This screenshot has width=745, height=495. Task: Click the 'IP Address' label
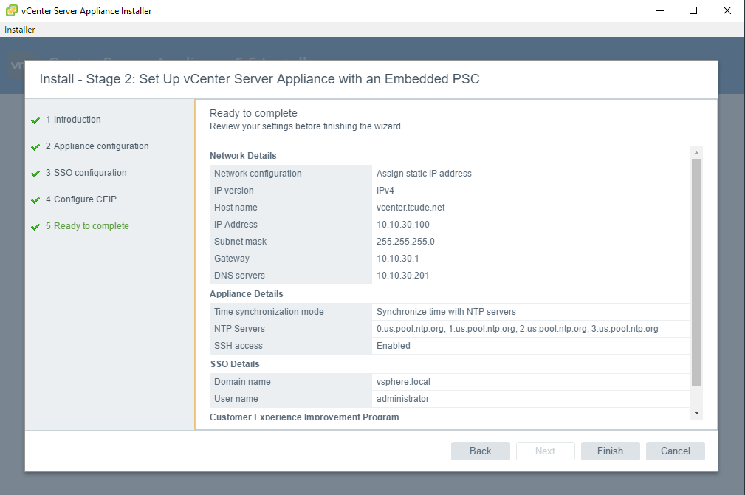[x=236, y=225]
